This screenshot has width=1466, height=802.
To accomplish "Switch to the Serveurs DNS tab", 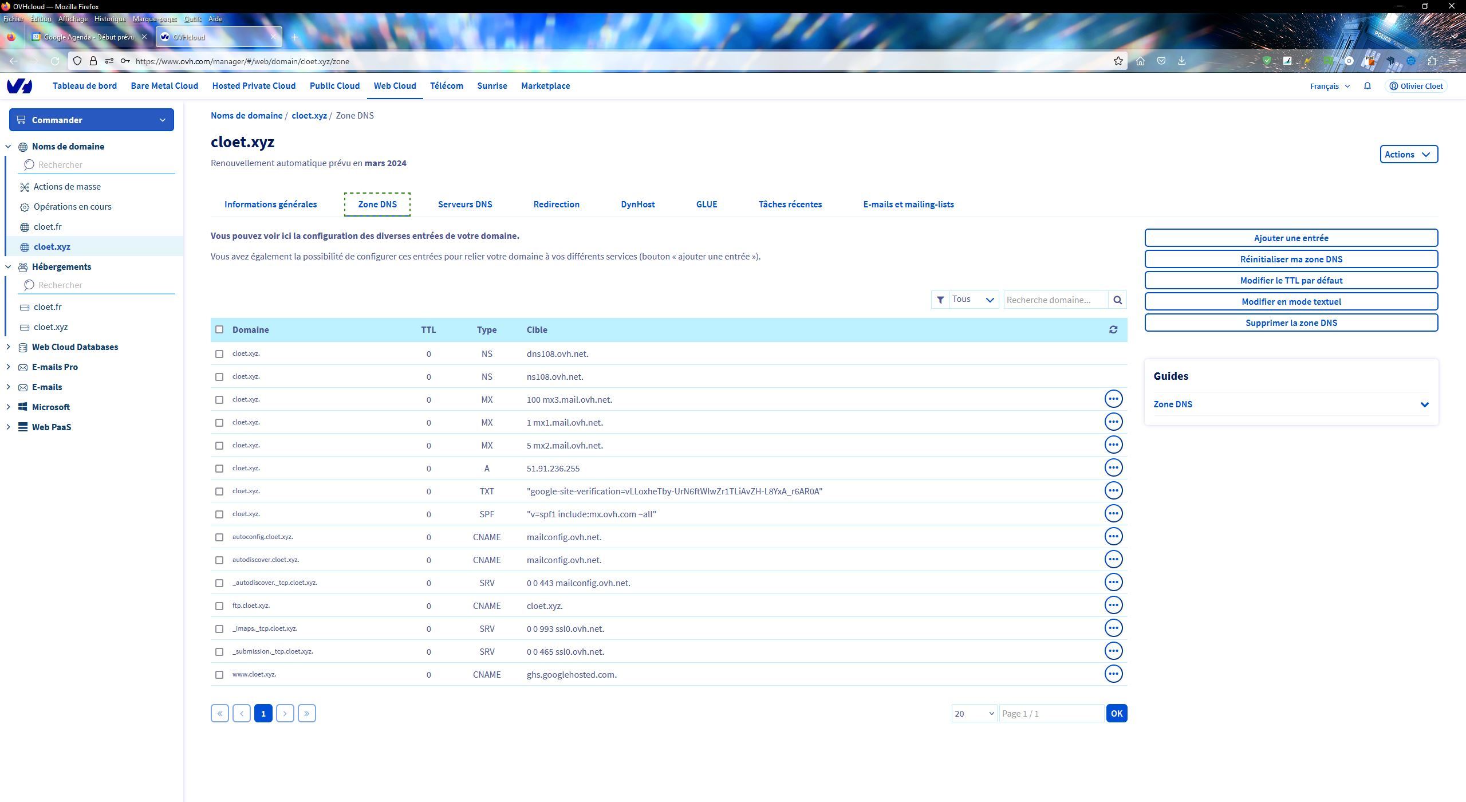I will tap(464, 204).
